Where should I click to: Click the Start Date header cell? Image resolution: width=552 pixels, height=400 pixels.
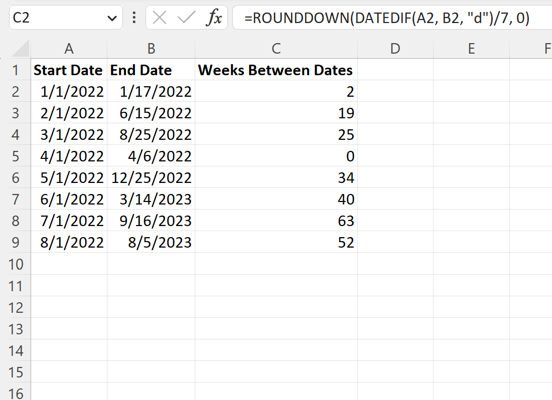coord(68,70)
